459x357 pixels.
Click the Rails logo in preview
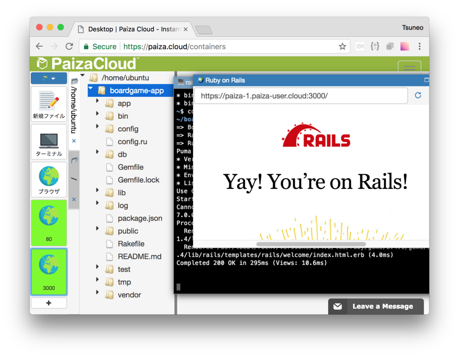[316, 135]
